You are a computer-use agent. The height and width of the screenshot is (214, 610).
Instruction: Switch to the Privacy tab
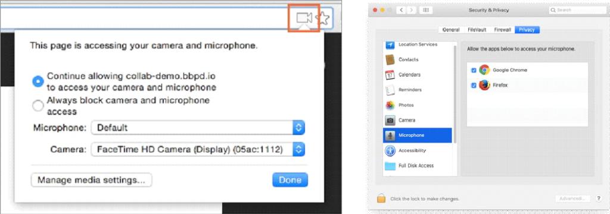[x=527, y=30]
